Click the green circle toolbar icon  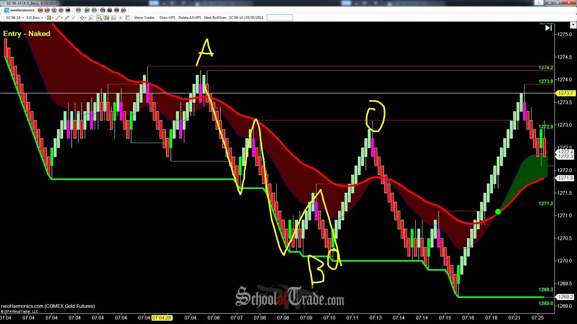click(x=94, y=10)
